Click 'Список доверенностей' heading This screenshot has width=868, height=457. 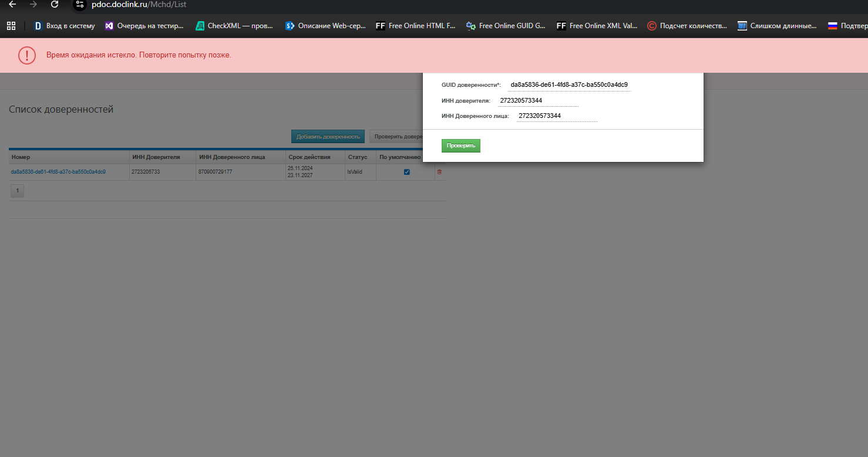point(61,110)
